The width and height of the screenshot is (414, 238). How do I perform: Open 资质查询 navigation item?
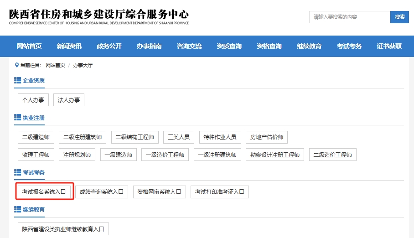[229, 46]
